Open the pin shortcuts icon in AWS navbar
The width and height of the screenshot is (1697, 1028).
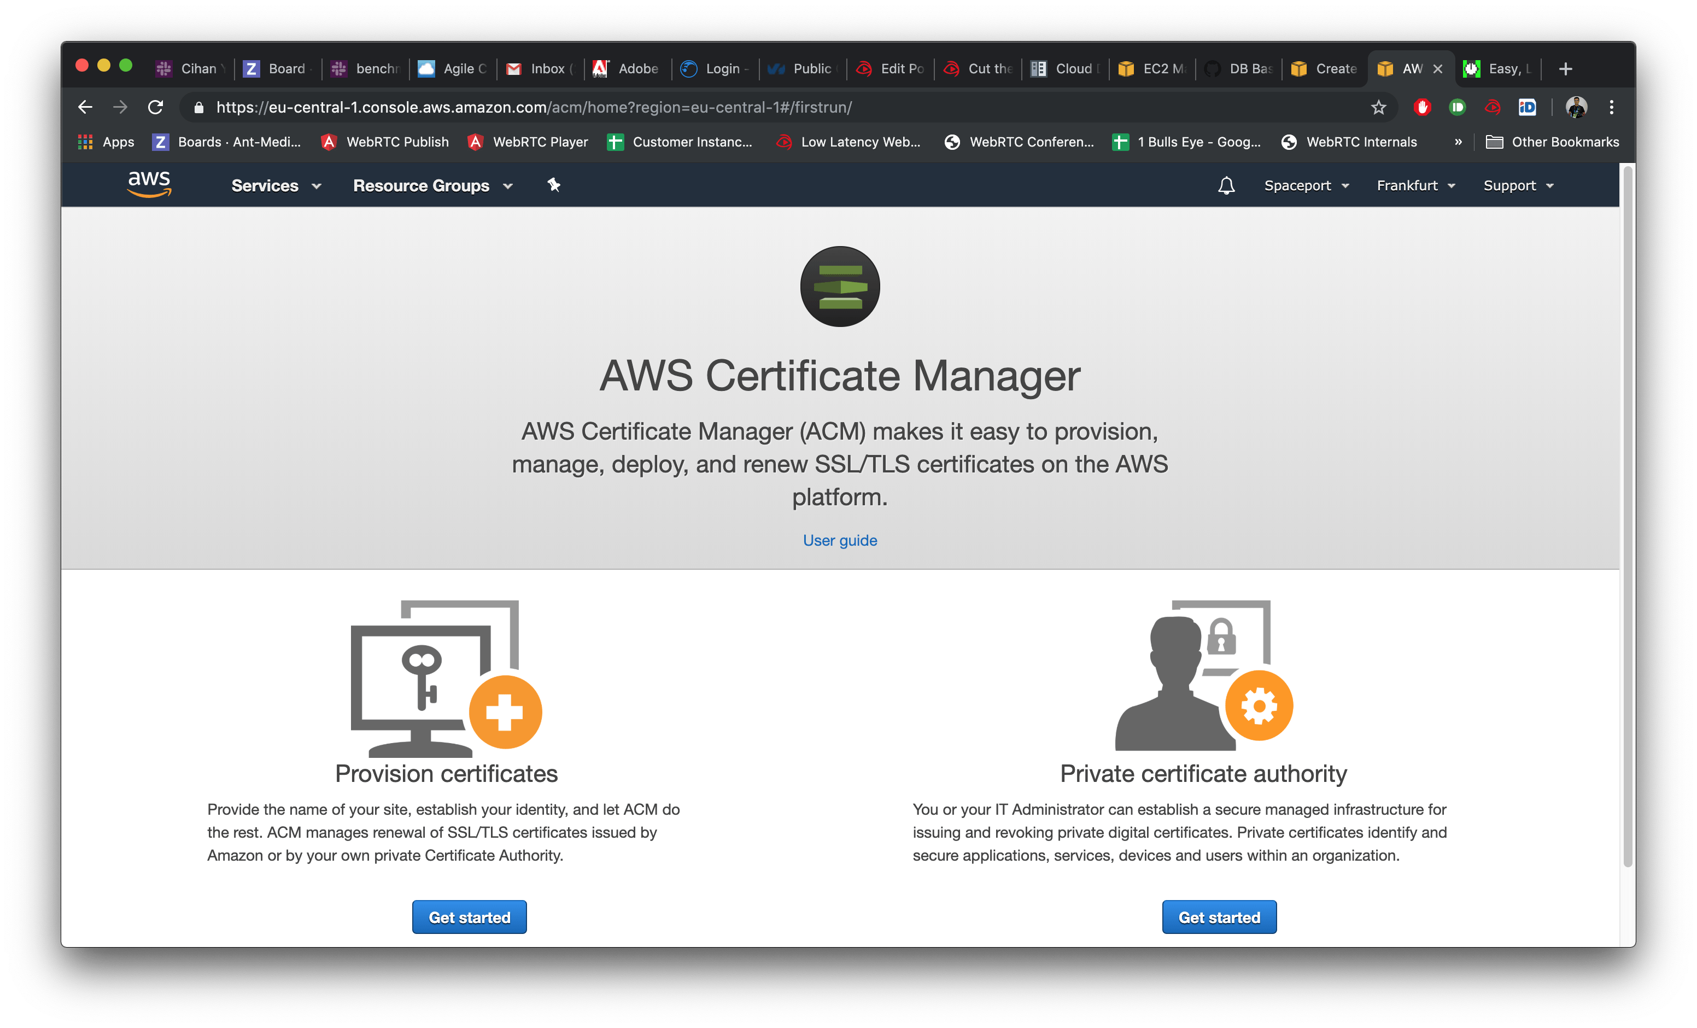554,185
